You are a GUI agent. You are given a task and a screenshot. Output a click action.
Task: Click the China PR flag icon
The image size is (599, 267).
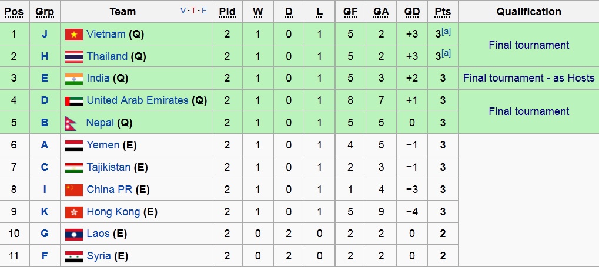click(x=73, y=190)
